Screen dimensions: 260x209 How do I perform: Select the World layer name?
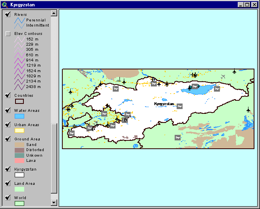point(20,198)
